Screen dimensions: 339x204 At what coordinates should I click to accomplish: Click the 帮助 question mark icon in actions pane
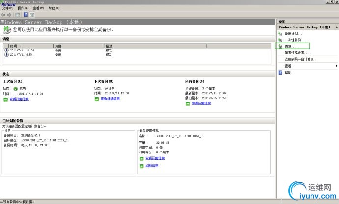(x=281, y=73)
